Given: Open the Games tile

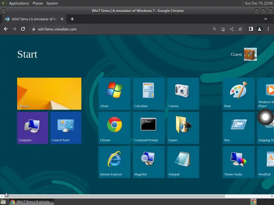Looking at the screenshot, I should click(x=183, y=128).
